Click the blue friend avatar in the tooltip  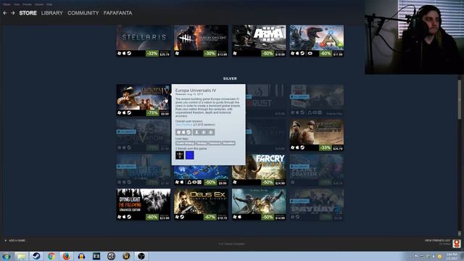(190, 155)
